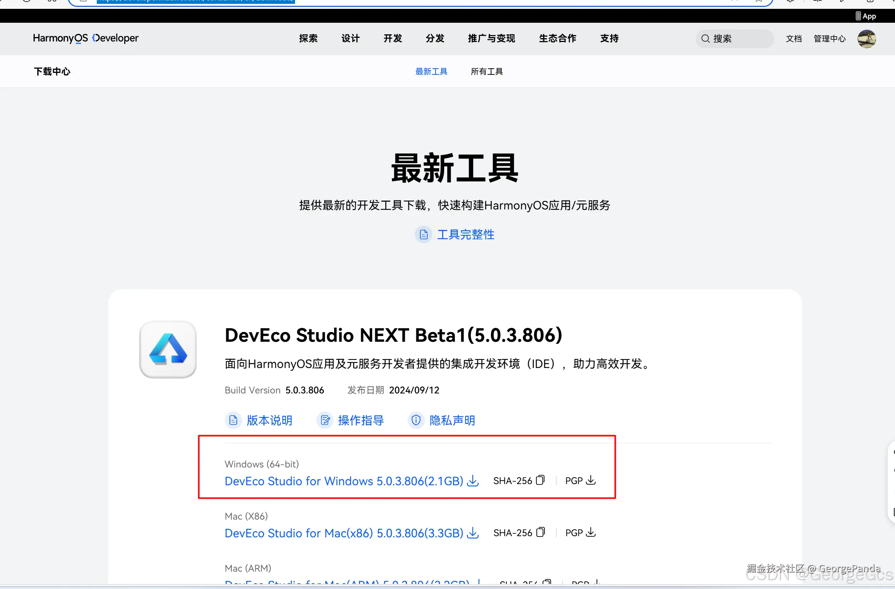
Task: Switch to the 所有工具 tab
Action: [487, 71]
